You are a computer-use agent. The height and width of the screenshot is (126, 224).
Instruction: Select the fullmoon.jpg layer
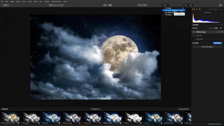(207, 32)
